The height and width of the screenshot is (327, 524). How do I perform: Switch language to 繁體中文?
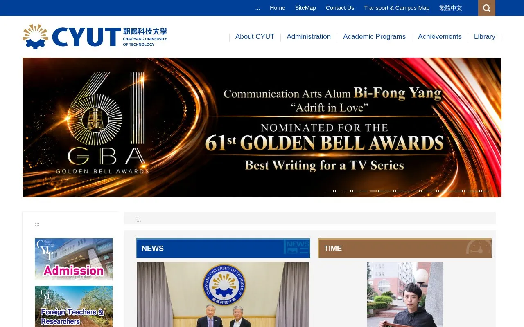[x=451, y=8]
